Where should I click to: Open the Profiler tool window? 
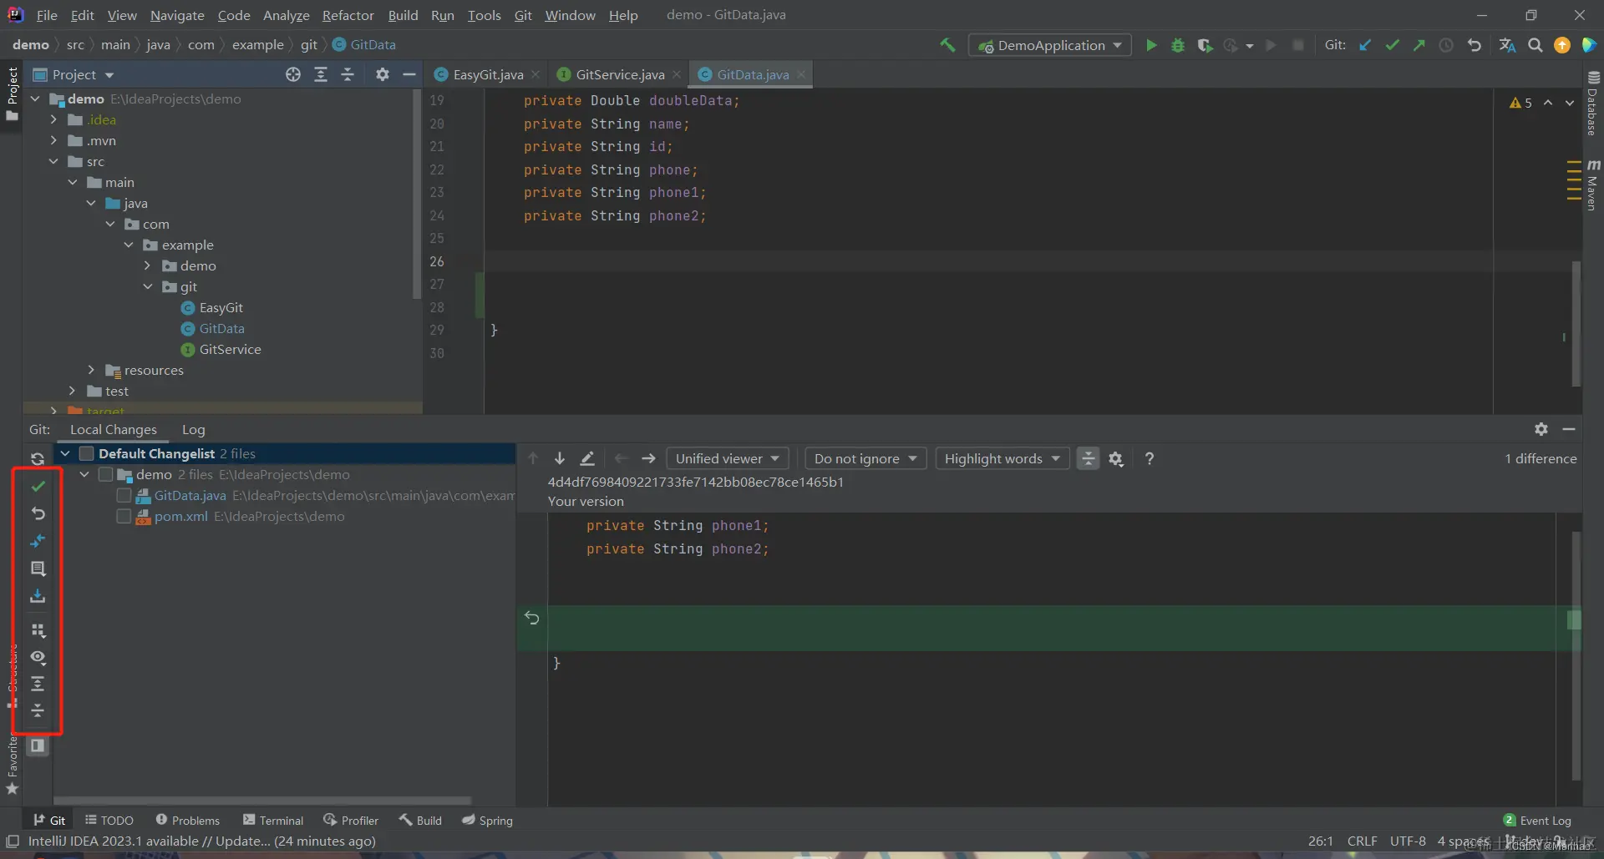[351, 821]
